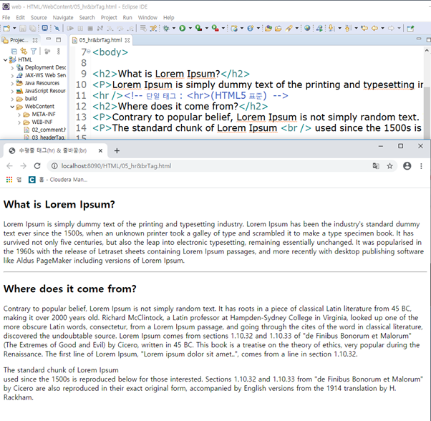The height and width of the screenshot is (421, 431).
Task: Open the Navigate menu in Eclipse
Action: [63, 18]
